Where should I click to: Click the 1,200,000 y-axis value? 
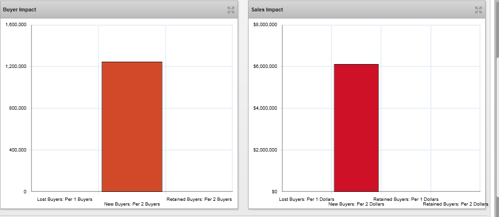click(x=16, y=66)
